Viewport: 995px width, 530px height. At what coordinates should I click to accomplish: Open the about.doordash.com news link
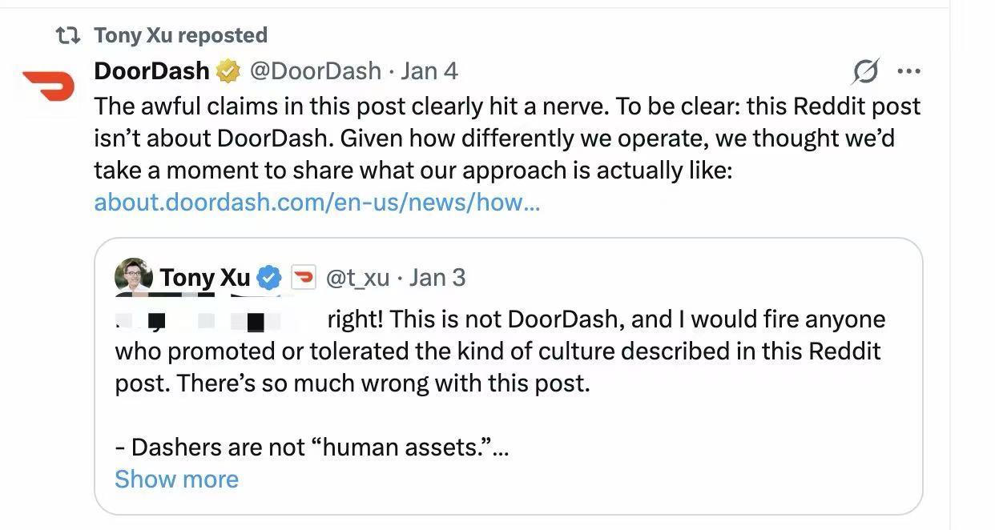pyautogui.click(x=317, y=202)
